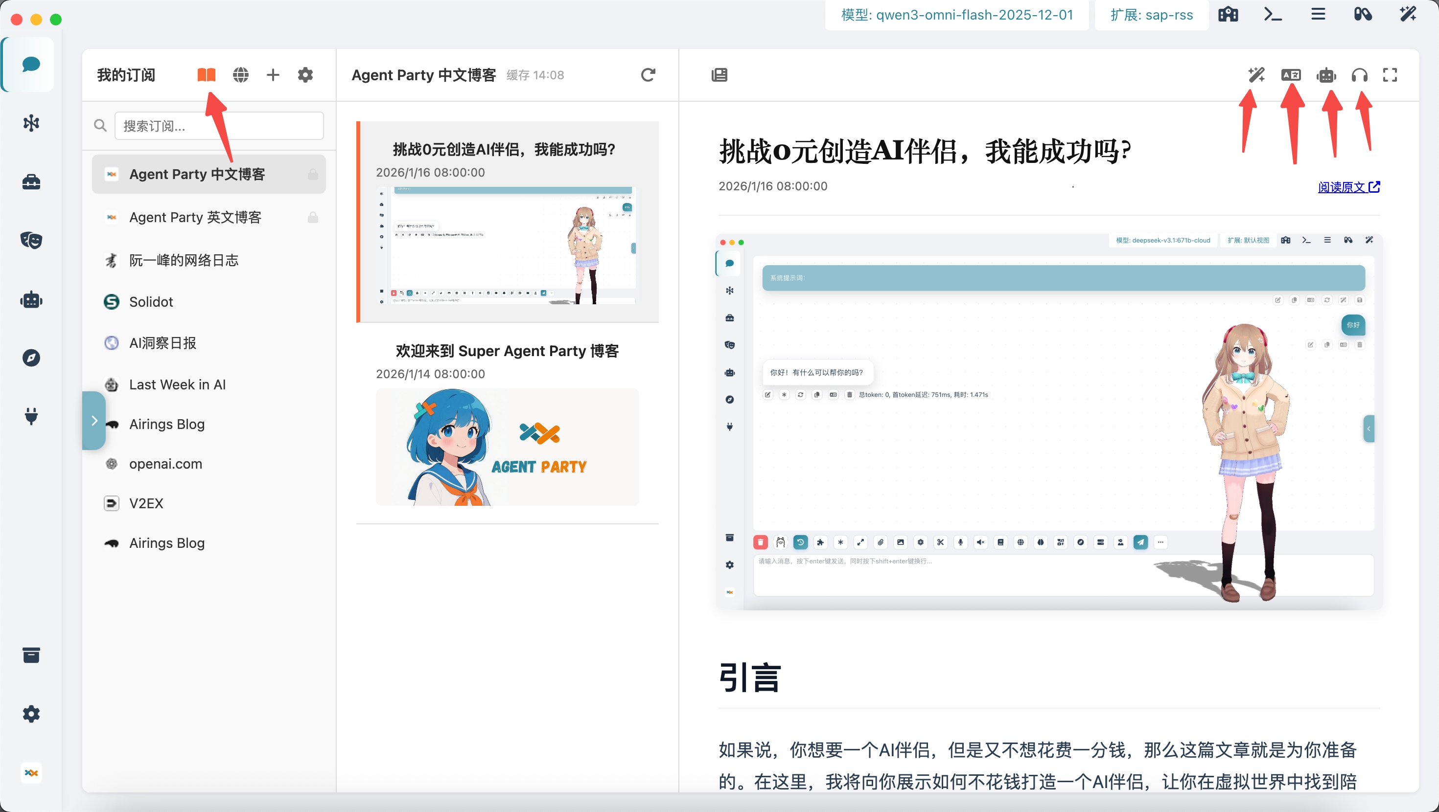The height and width of the screenshot is (812, 1439).
Task: Add a subscription with the plus icon
Action: [273, 75]
